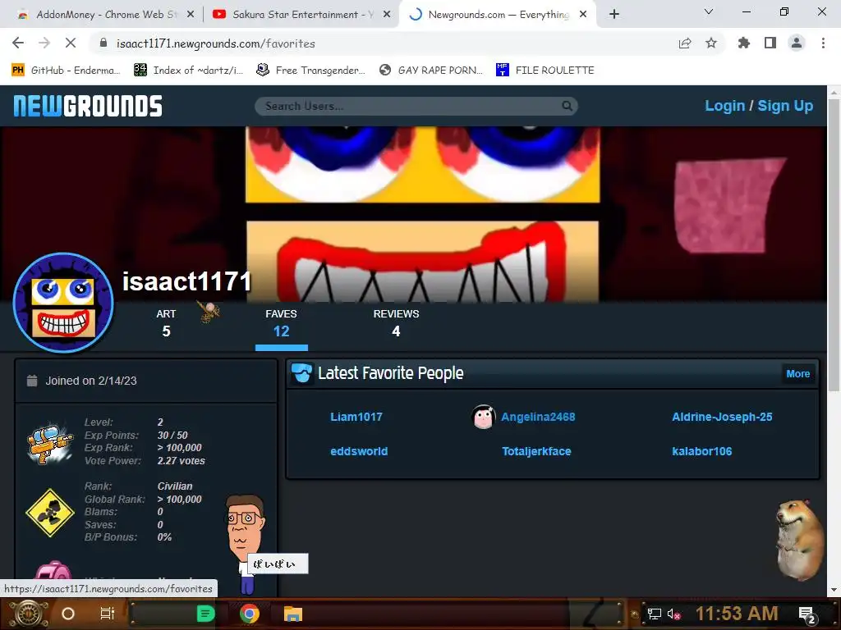
Task: Open the Extensions puzzle icon
Action: click(744, 43)
